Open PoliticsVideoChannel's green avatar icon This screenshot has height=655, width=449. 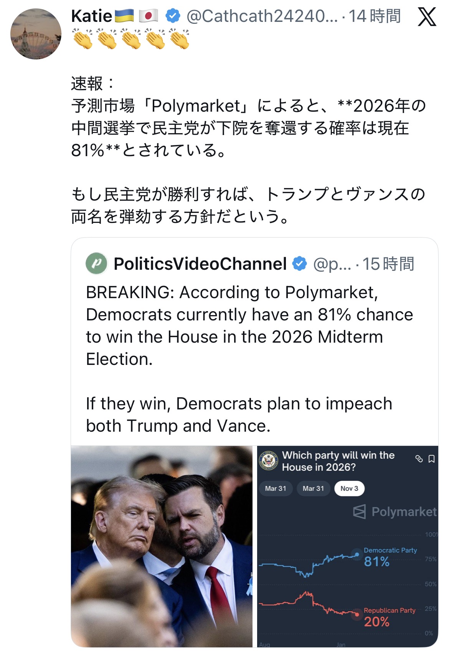tap(96, 264)
